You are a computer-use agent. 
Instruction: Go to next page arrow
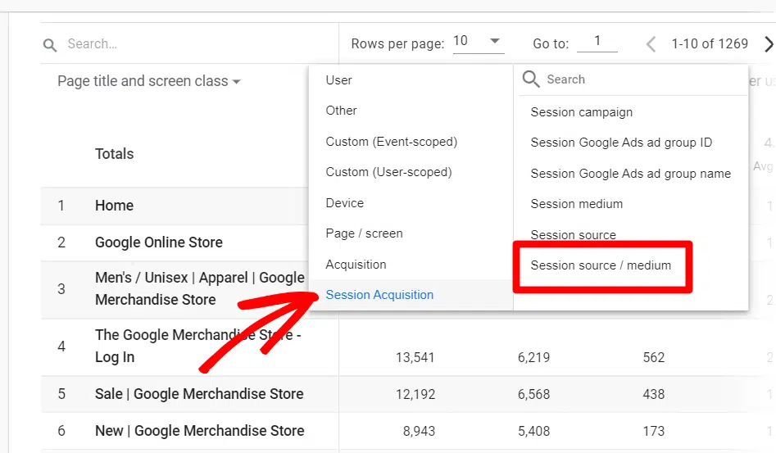coord(768,43)
